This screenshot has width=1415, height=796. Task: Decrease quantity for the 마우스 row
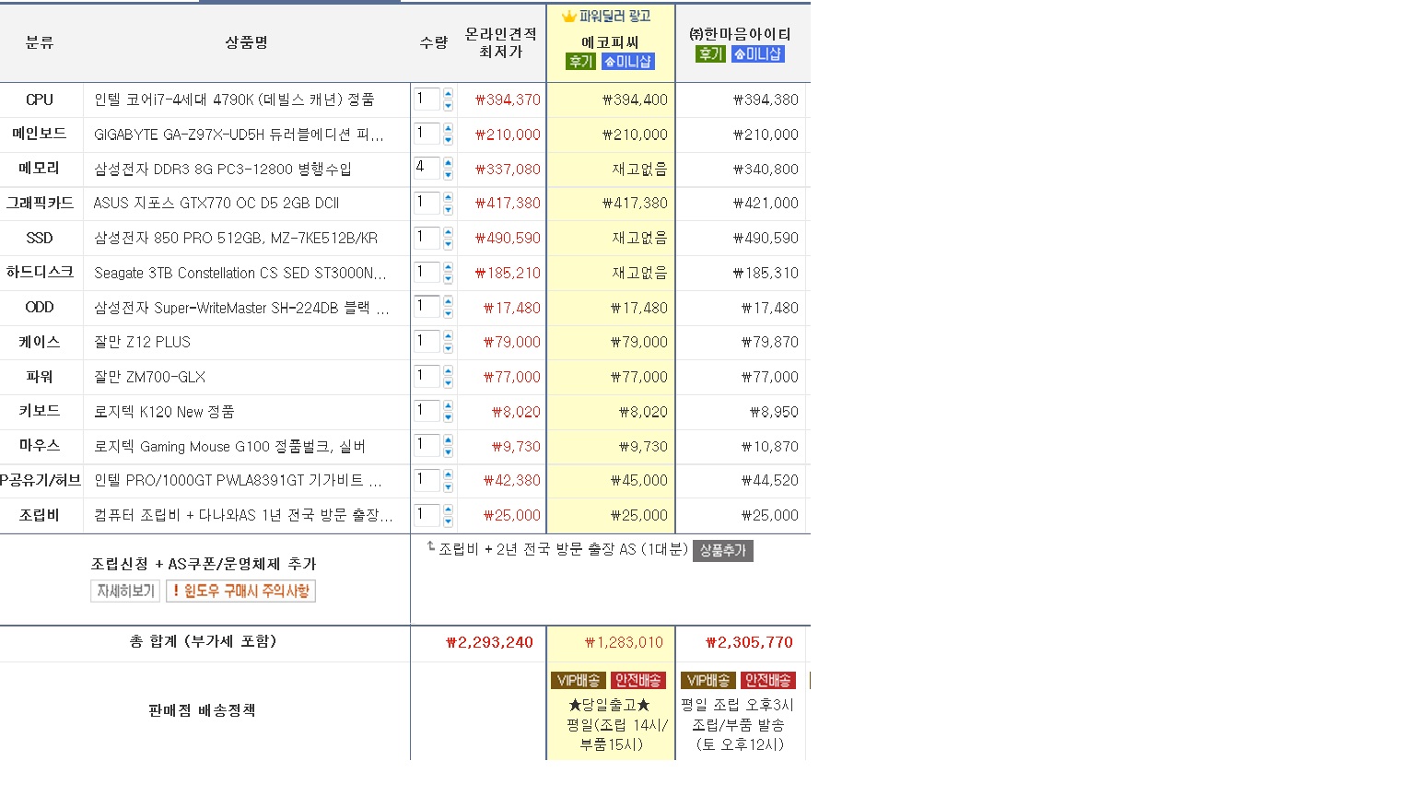point(448,452)
